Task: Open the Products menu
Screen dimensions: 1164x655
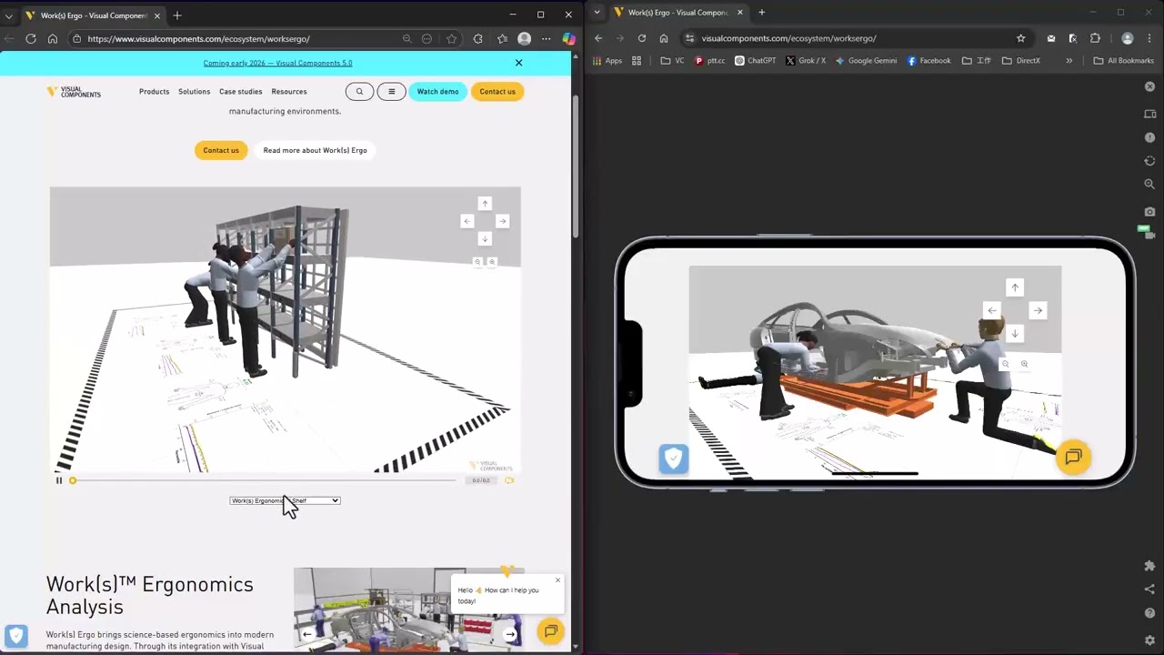Action: tap(154, 91)
